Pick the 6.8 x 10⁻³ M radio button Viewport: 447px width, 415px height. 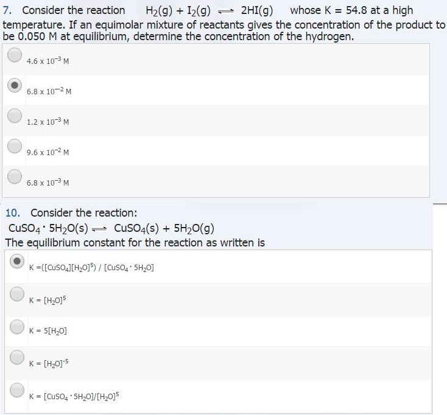[15, 176]
